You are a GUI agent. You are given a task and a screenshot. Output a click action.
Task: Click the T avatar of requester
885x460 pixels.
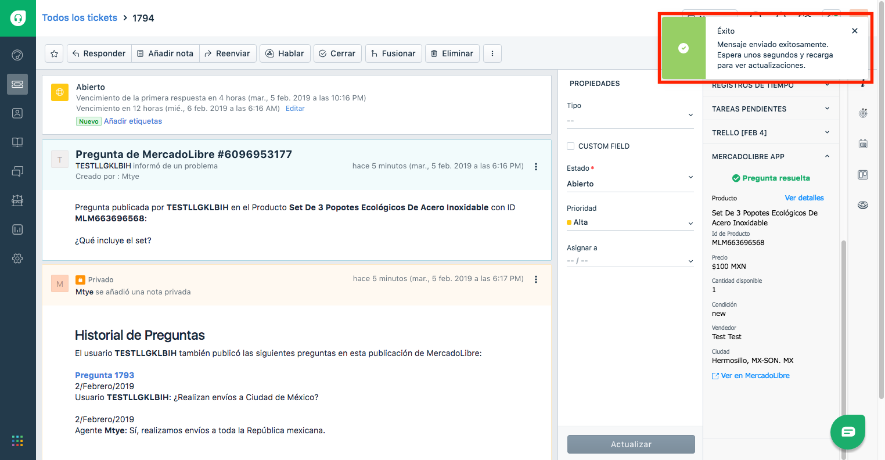point(60,160)
